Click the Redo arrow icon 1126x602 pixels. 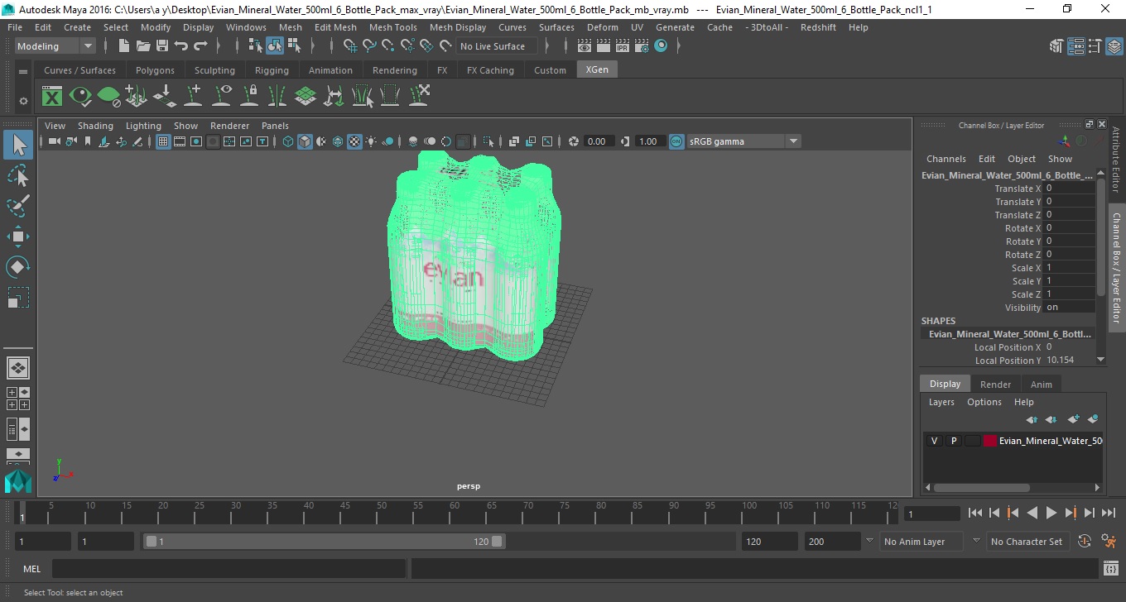200,46
